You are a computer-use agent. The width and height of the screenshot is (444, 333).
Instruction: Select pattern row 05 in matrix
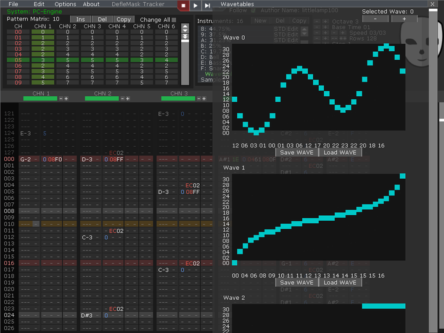(x=18, y=60)
